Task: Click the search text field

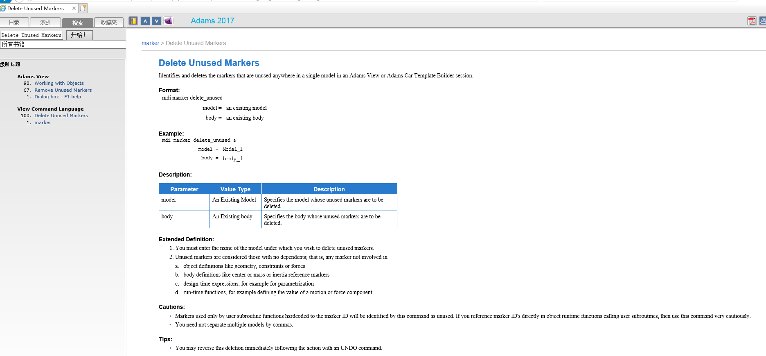Action: [32, 35]
